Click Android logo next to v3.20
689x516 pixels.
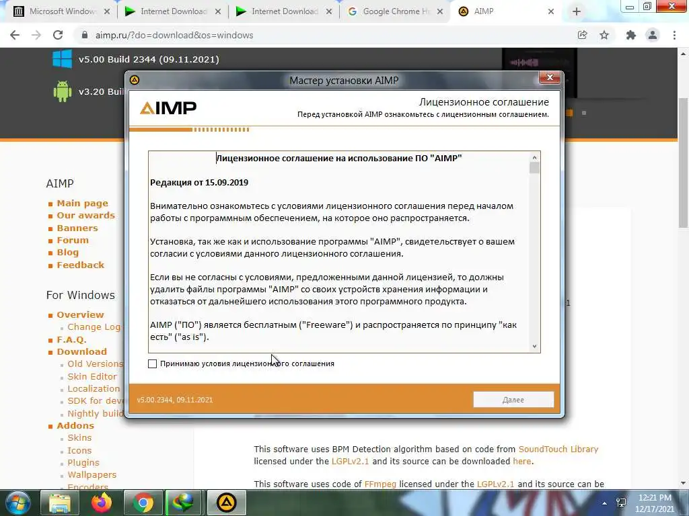pos(62,91)
